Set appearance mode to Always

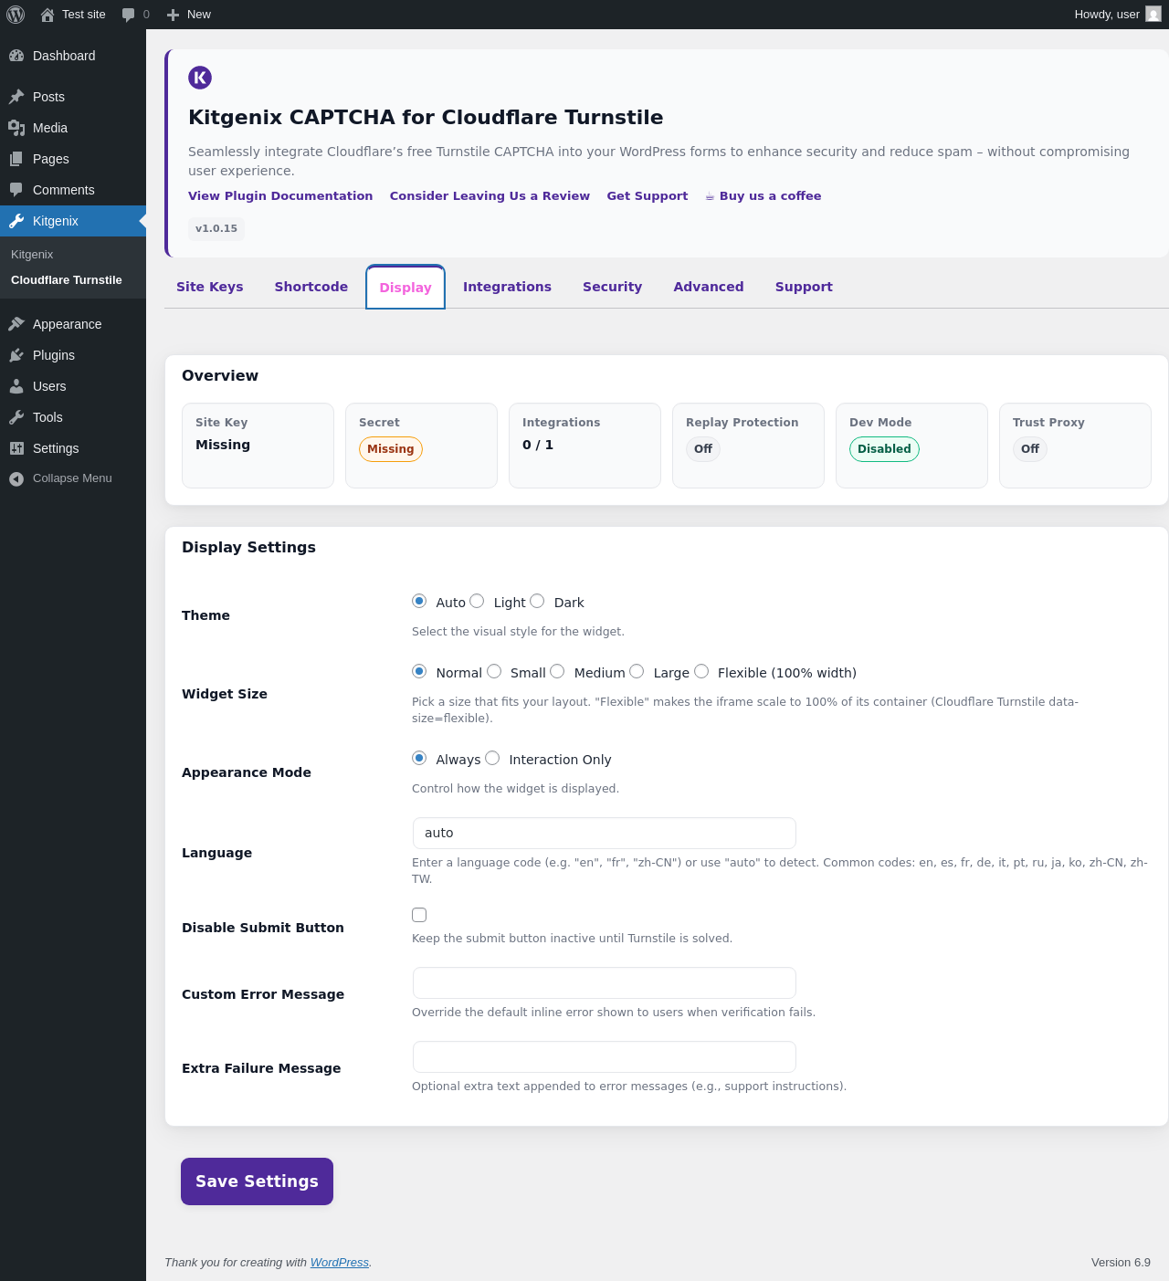pos(419,758)
